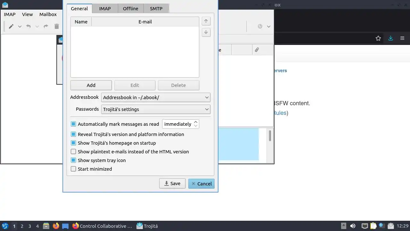Open the IMAP menu in Trojitá

(x=10, y=14)
